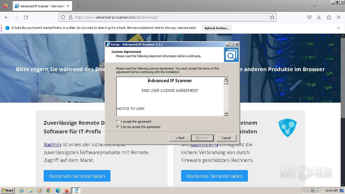Click the disabled Install button
This screenshot has height=194, width=345.
[202, 138]
